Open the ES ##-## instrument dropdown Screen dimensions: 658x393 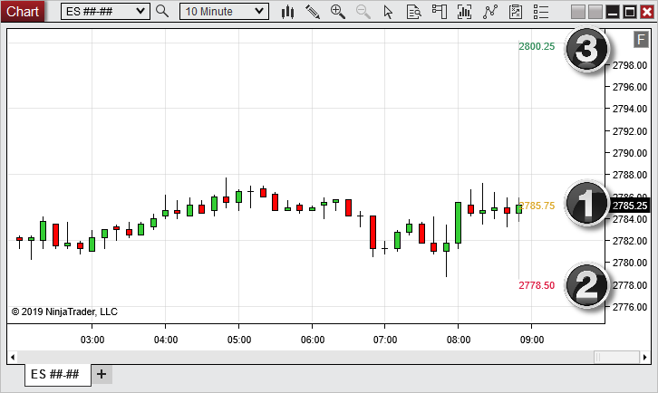105,12
